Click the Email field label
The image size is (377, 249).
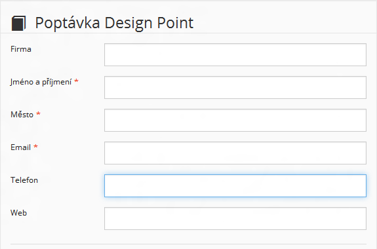(21, 147)
